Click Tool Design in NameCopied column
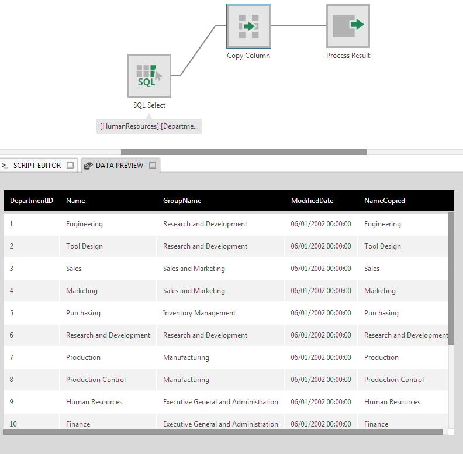 point(403,246)
